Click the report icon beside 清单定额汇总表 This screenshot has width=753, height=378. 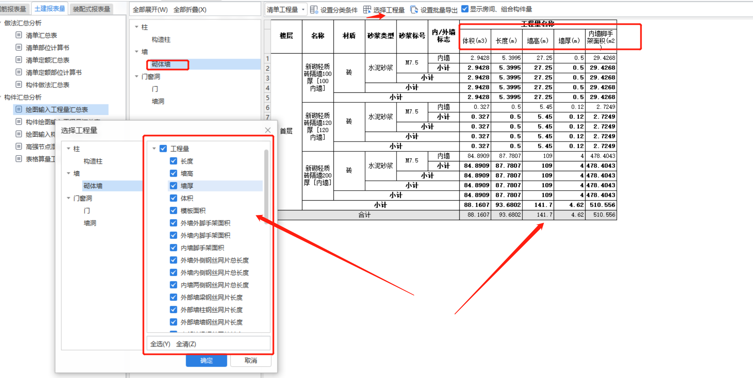click(19, 60)
